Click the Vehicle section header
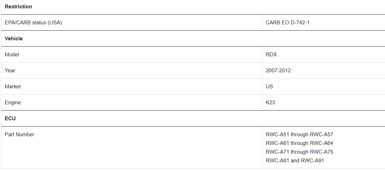The image size is (385, 171). coord(14,39)
